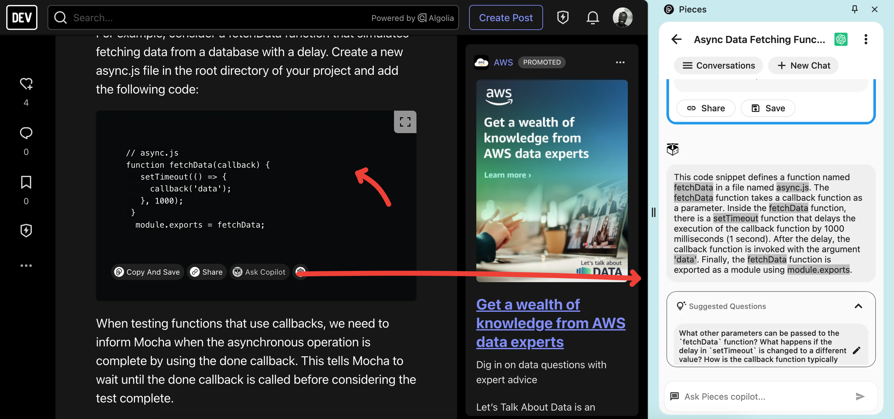
Task: Click the ChatGPT model icon in Pieces
Action: (x=841, y=39)
